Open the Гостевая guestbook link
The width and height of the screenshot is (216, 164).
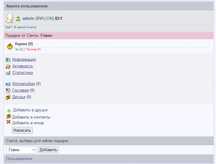(x=20, y=90)
